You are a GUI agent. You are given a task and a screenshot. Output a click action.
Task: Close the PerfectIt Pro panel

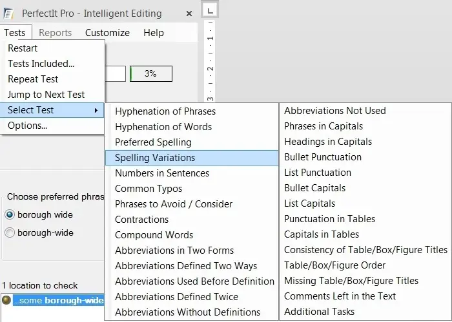pos(189,14)
